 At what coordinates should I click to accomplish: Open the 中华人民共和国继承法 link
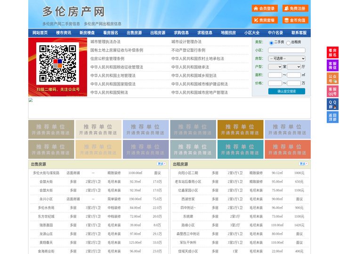pyautogui.click(x=190, y=67)
